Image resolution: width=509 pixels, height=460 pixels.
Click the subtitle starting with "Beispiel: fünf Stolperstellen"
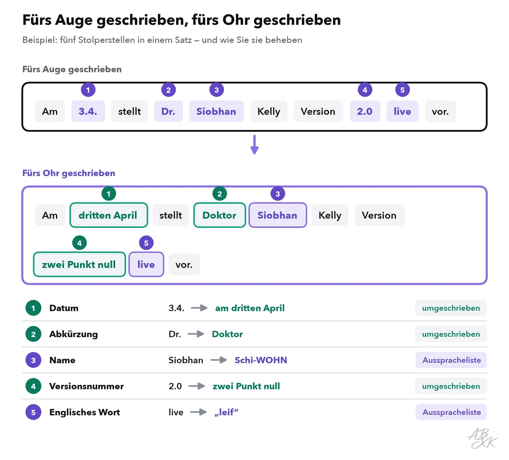coord(162,40)
